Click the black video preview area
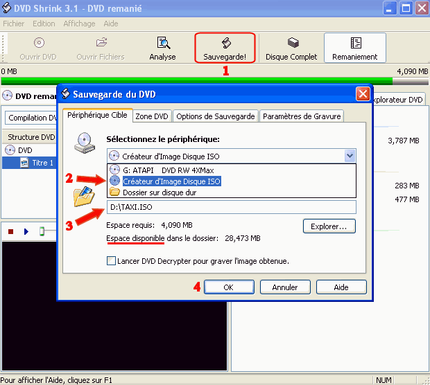 (x=114, y=337)
